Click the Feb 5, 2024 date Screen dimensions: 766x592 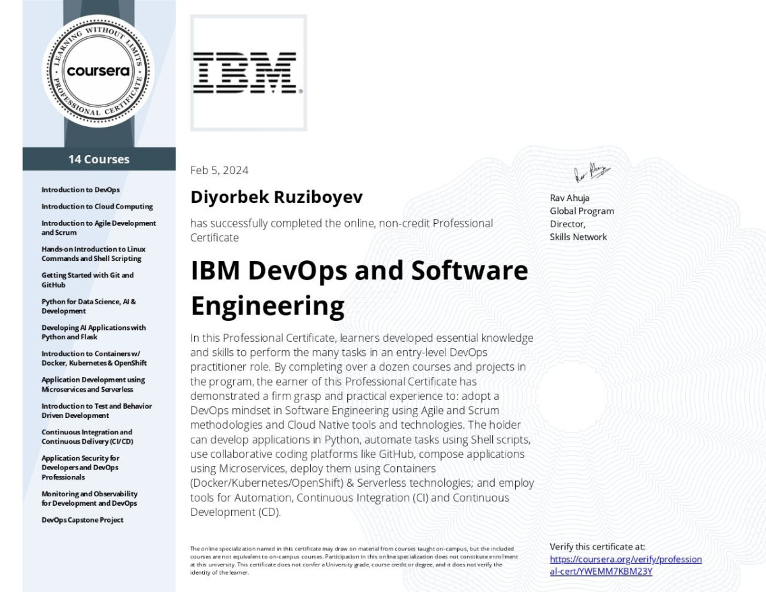(220, 170)
